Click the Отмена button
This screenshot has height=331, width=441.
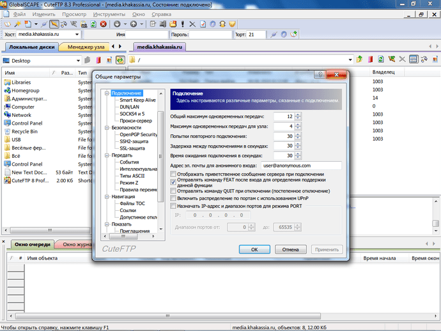(291, 249)
